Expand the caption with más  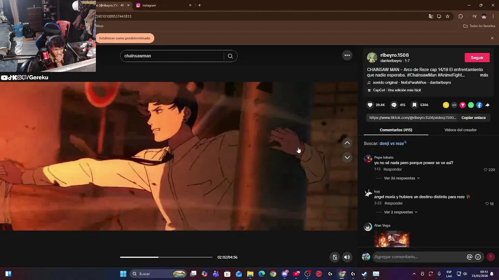pyautogui.click(x=484, y=75)
